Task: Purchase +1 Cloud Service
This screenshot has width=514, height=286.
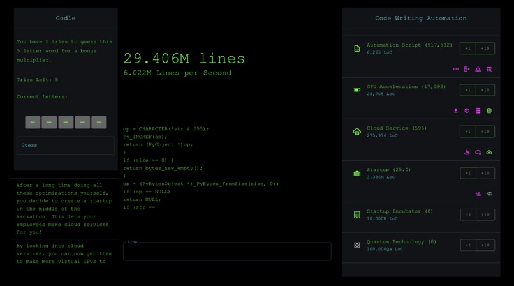Action: (x=467, y=132)
